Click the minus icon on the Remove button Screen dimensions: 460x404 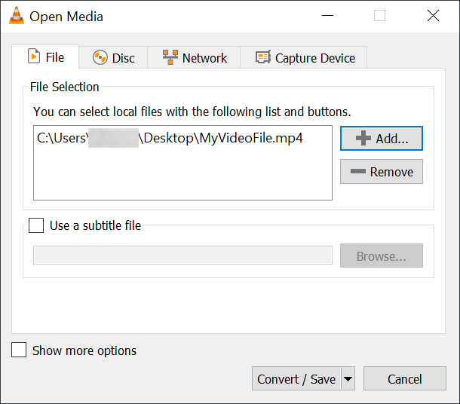[357, 172]
